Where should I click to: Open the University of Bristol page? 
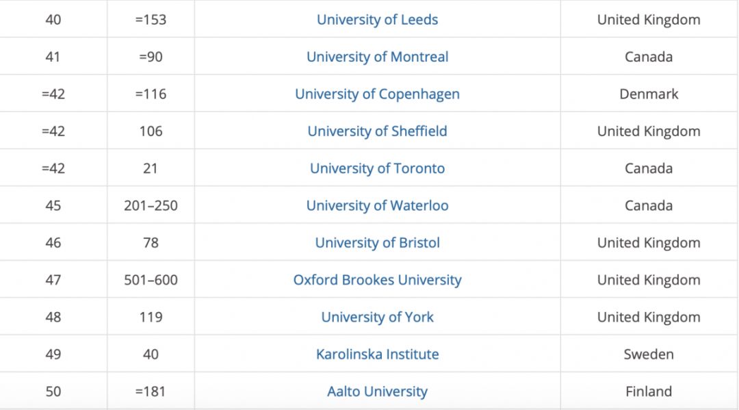[x=377, y=243]
